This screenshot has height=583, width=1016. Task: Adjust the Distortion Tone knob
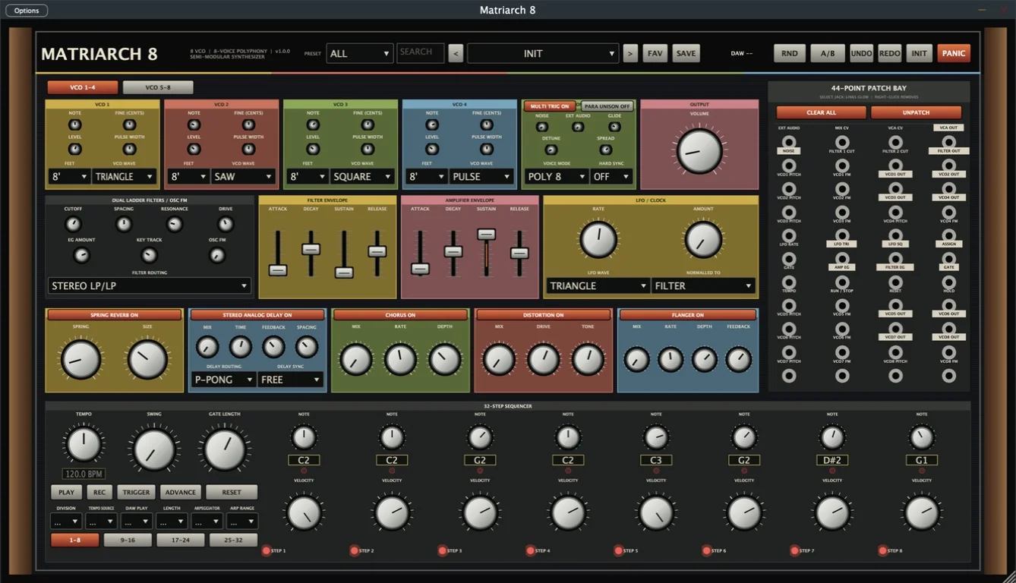pyautogui.click(x=588, y=359)
